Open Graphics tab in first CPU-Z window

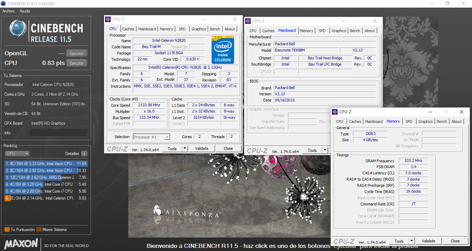(x=198, y=29)
